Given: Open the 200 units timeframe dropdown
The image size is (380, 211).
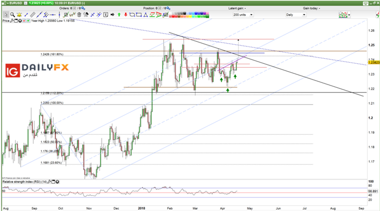Looking at the screenshot, I should point(243,15).
